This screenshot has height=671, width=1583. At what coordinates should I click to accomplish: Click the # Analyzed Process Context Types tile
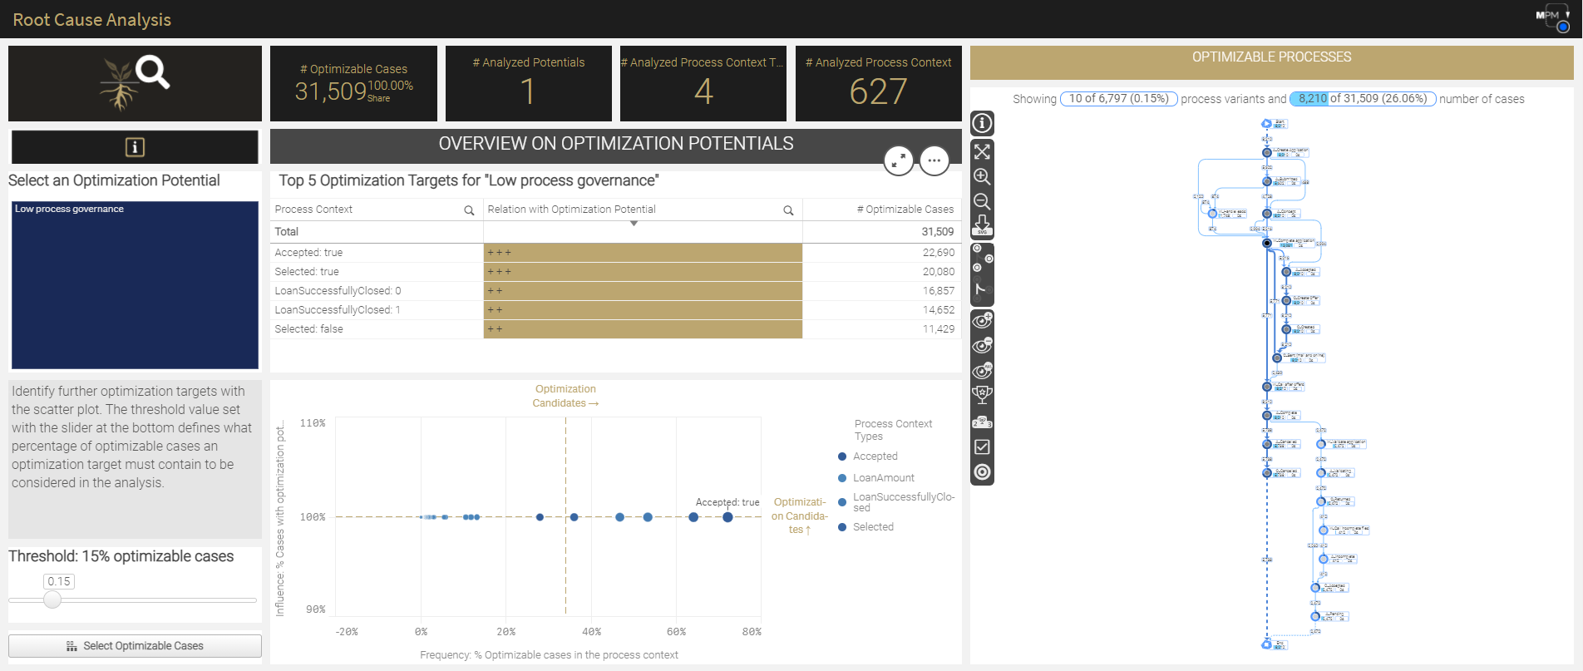click(x=703, y=83)
